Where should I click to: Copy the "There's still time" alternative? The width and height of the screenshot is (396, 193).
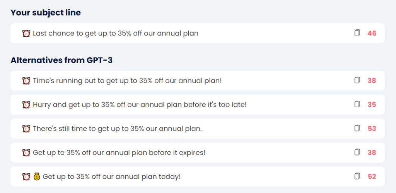pyautogui.click(x=357, y=128)
